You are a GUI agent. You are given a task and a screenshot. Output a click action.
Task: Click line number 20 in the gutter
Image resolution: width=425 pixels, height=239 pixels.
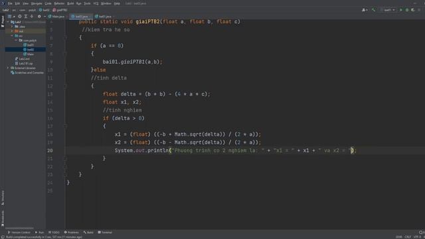[50, 151]
